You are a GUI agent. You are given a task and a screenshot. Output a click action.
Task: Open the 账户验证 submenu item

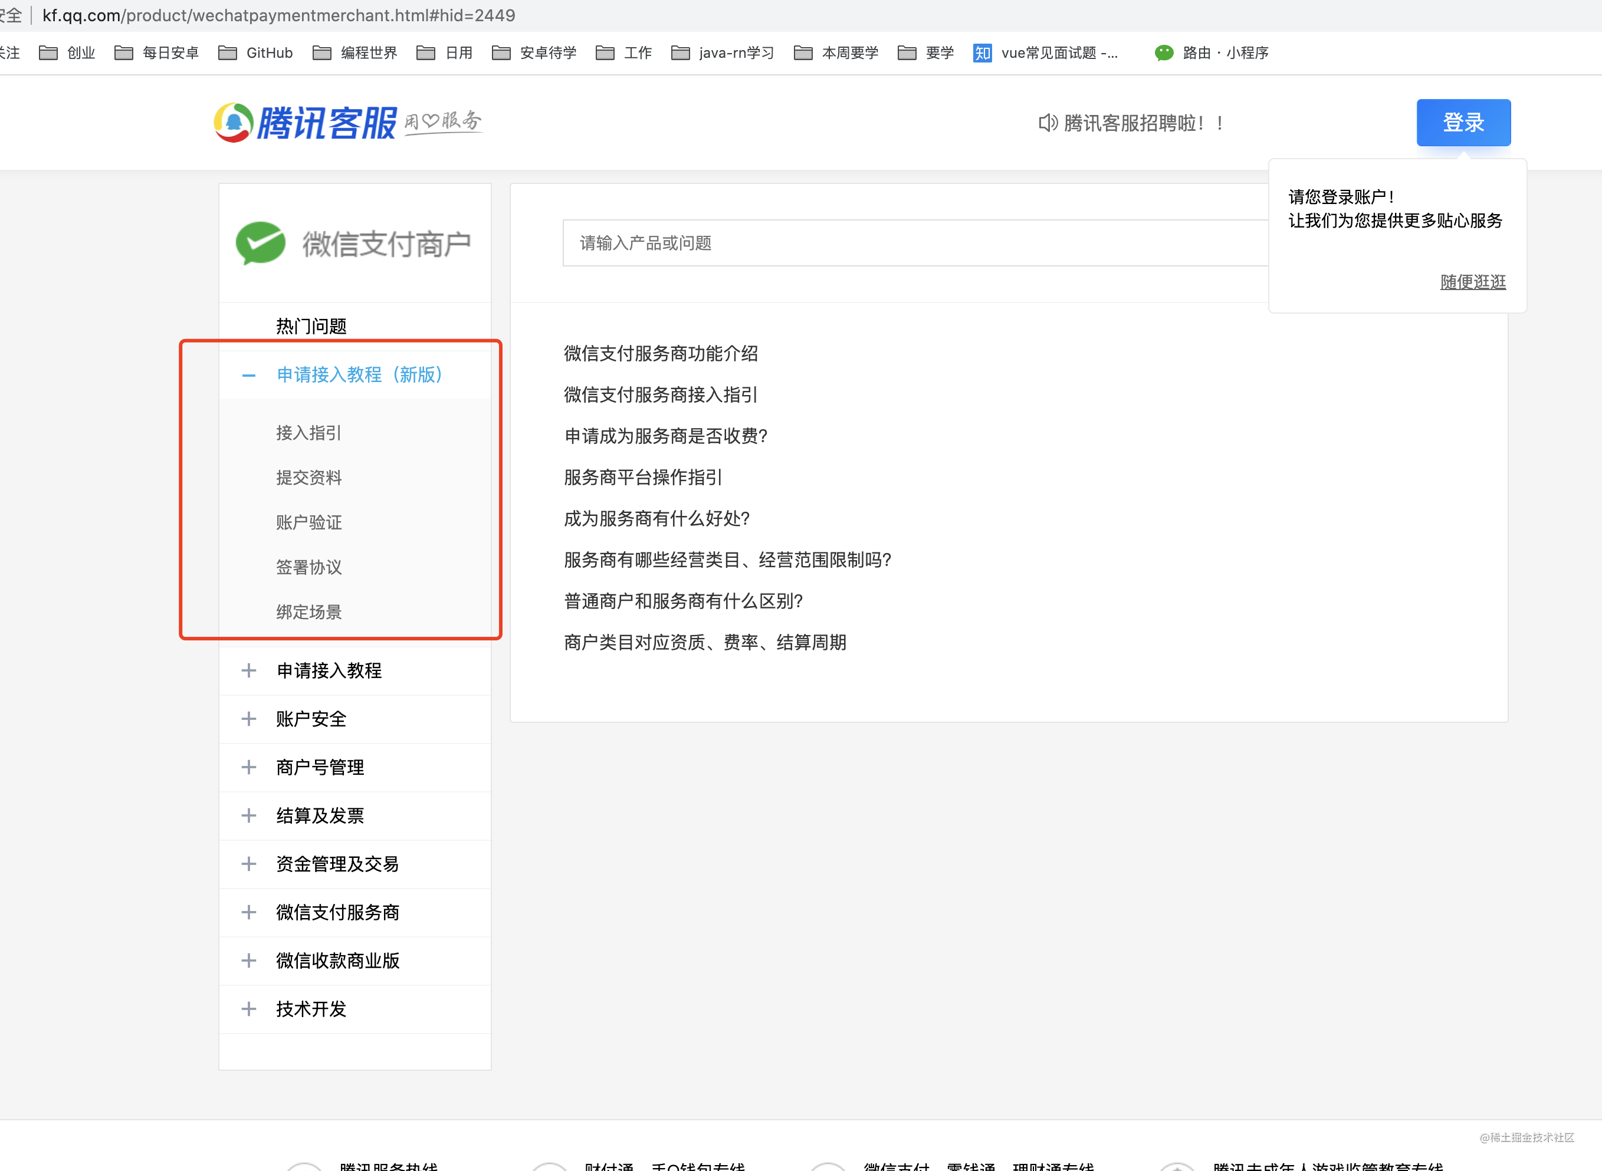(308, 522)
